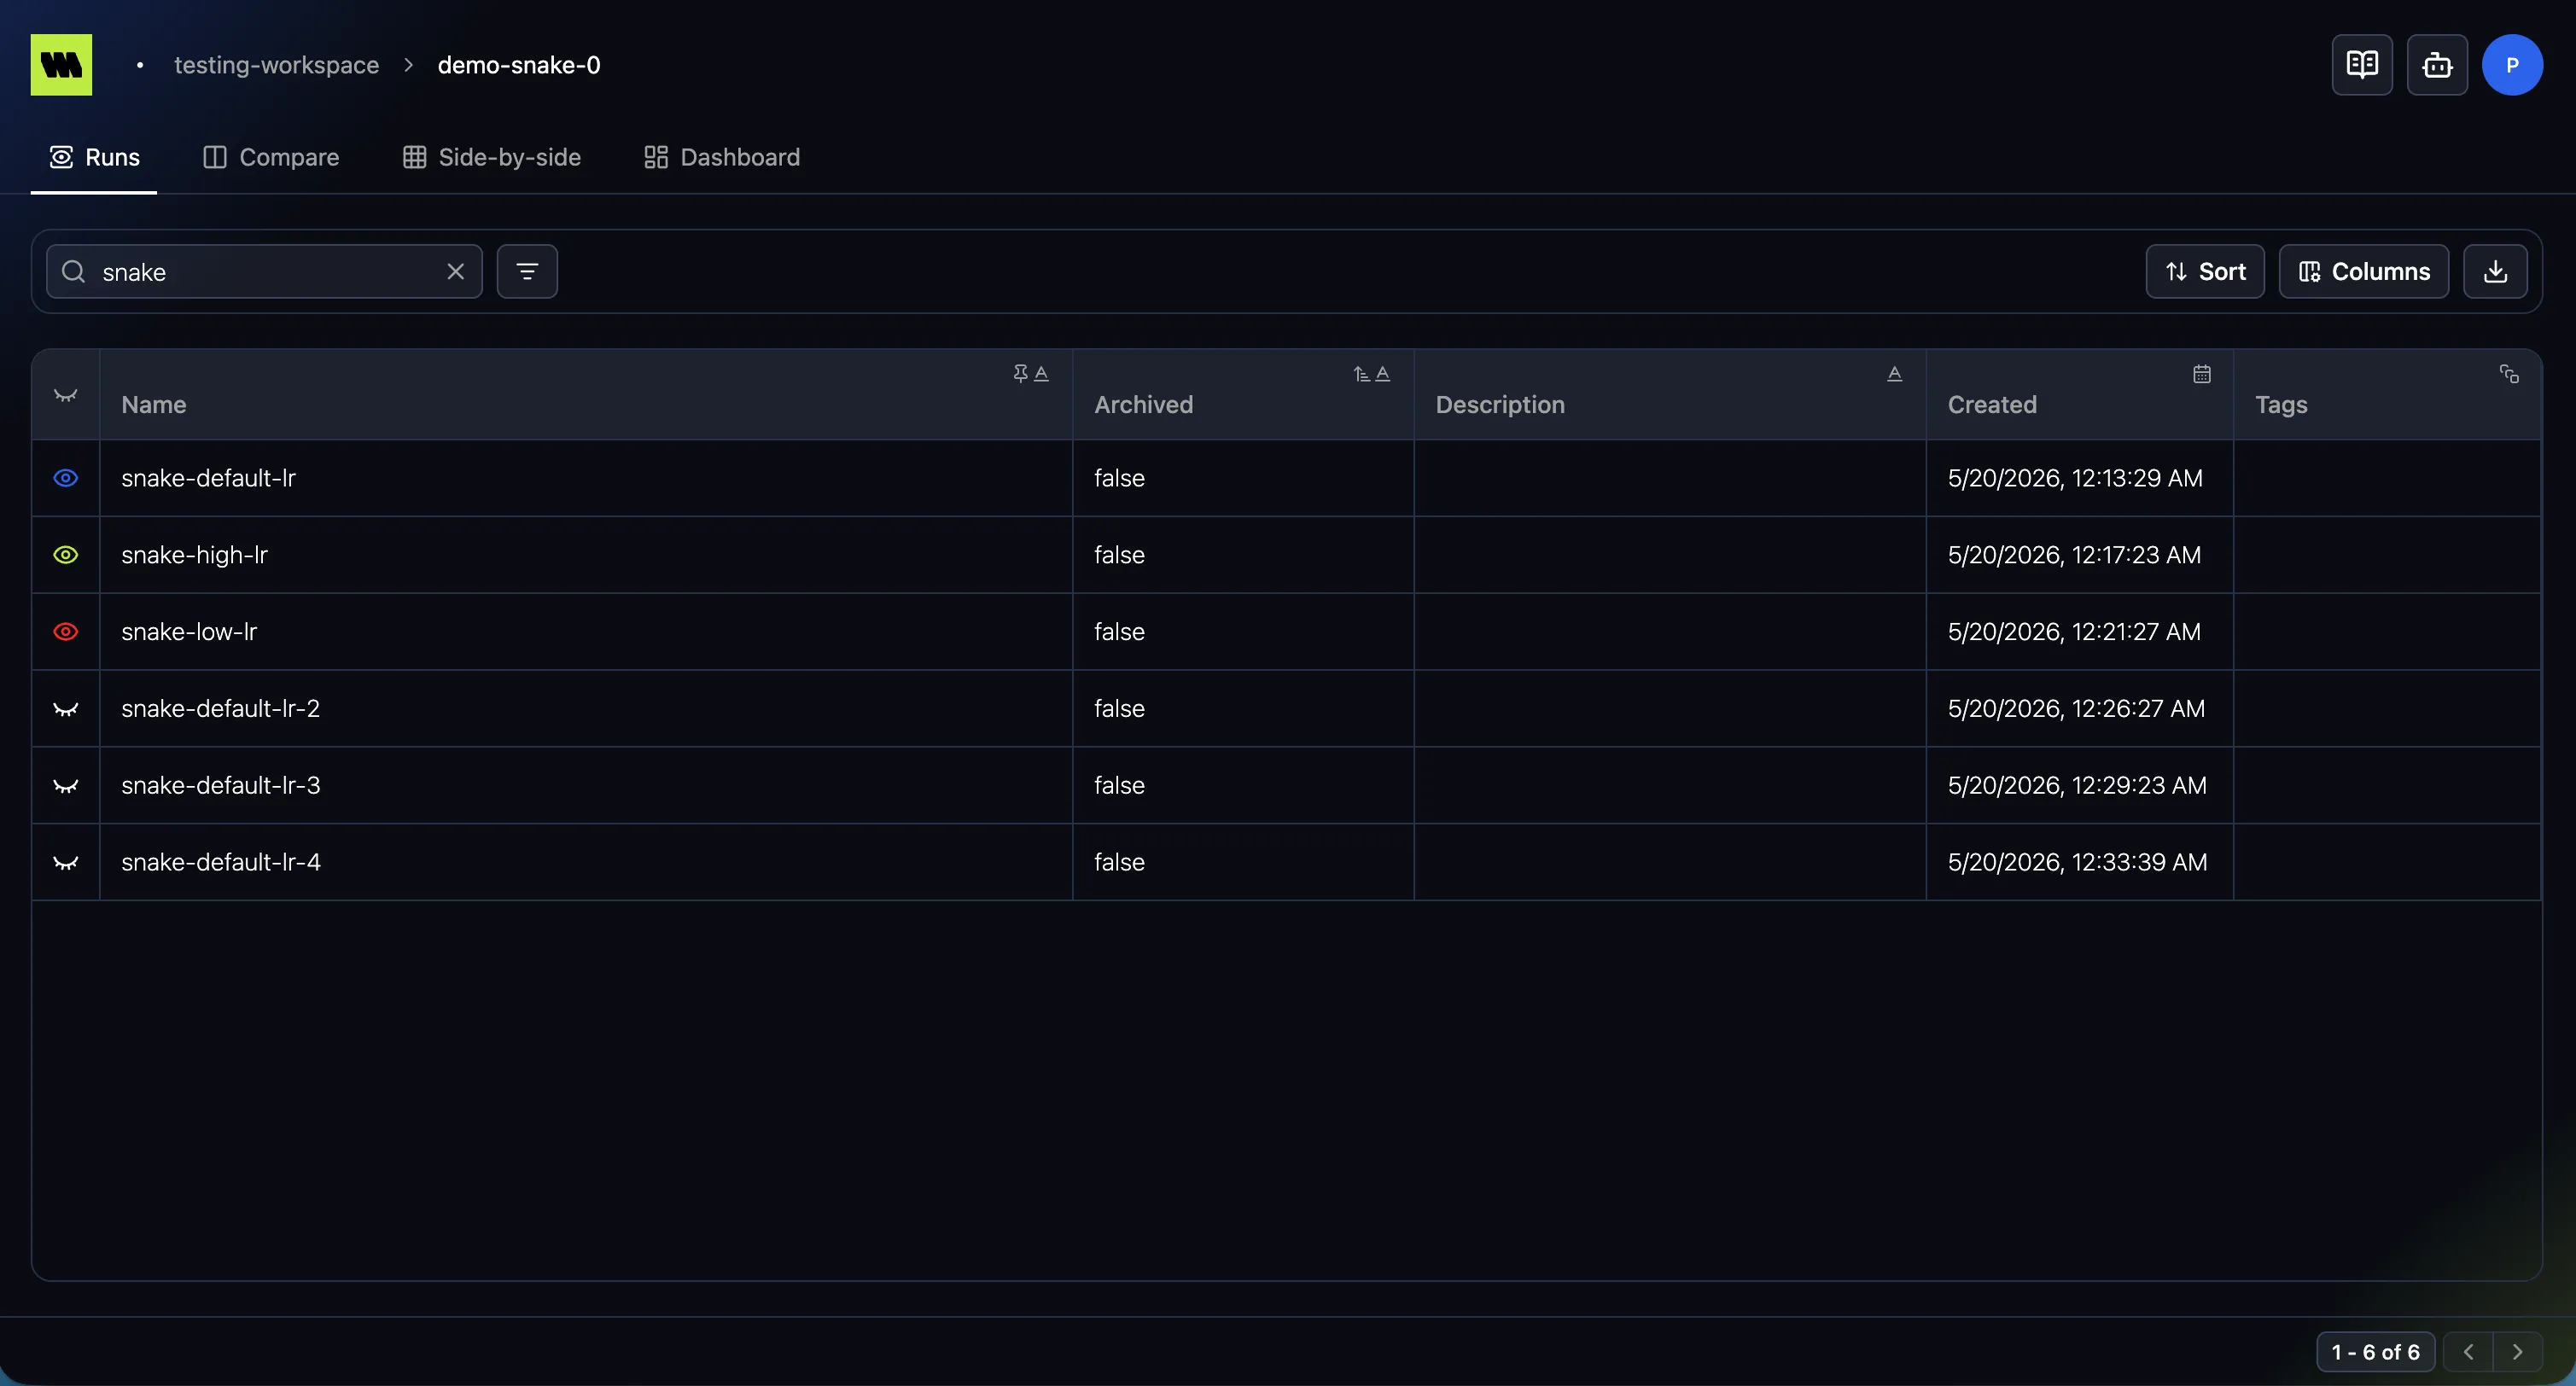
Task: Click the green W logo in the header
Action: pos(61,65)
